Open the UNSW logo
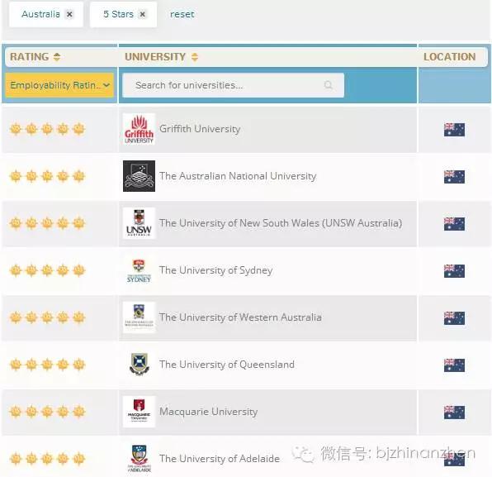This screenshot has height=477, width=492. coord(139,223)
